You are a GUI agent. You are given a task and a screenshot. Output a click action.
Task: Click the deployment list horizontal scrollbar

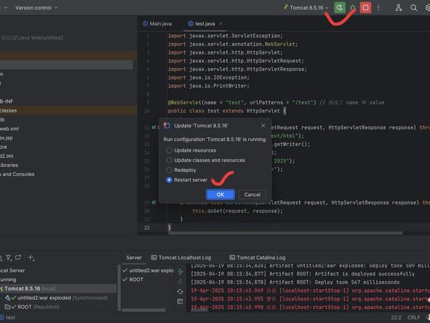(144, 310)
